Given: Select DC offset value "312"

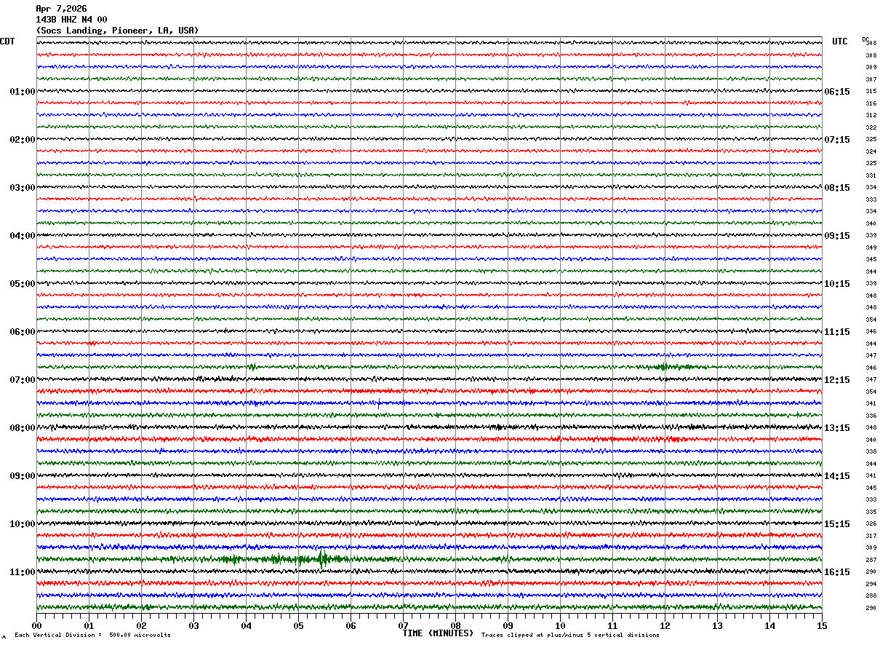Looking at the screenshot, I should (871, 116).
